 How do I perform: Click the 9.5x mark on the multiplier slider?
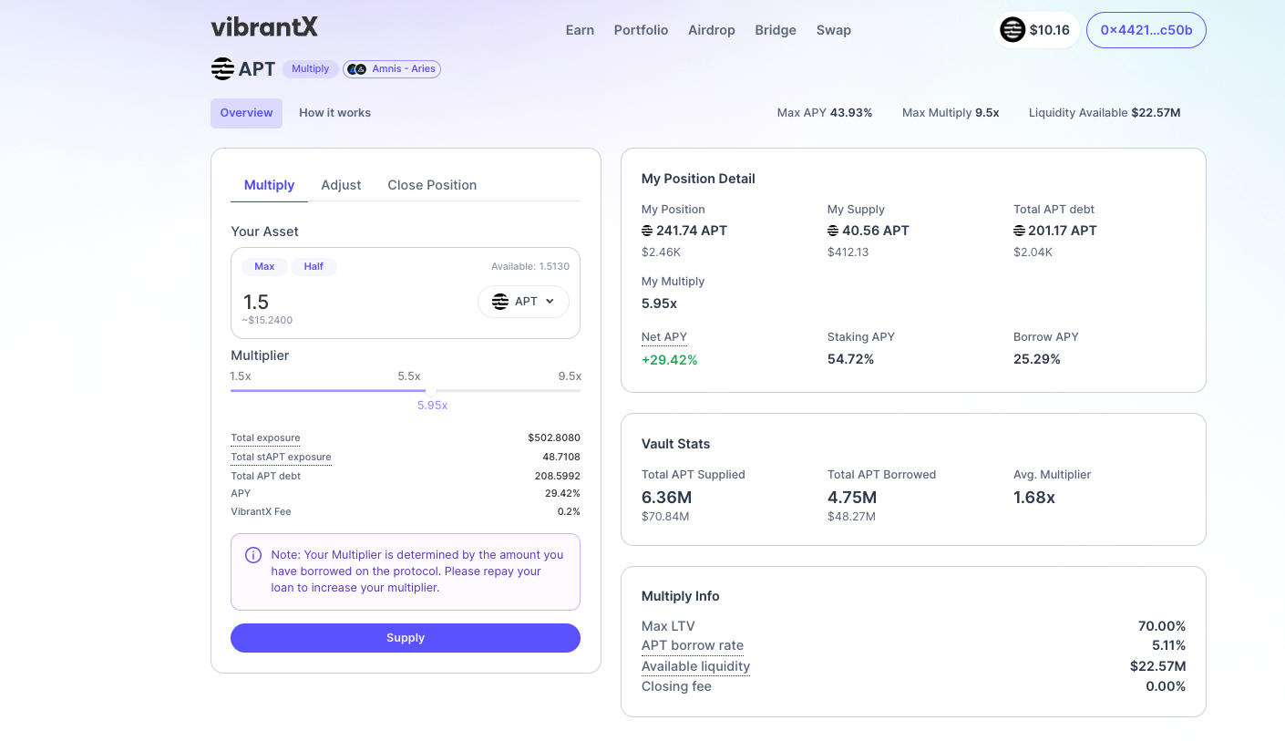pyautogui.click(x=570, y=376)
